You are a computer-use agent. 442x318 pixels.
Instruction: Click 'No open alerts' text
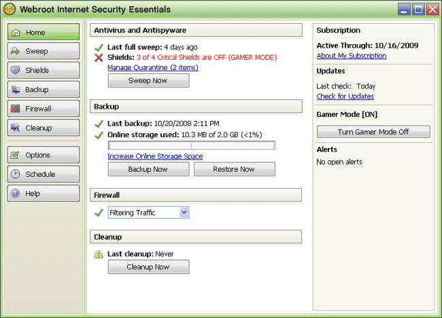pos(339,162)
